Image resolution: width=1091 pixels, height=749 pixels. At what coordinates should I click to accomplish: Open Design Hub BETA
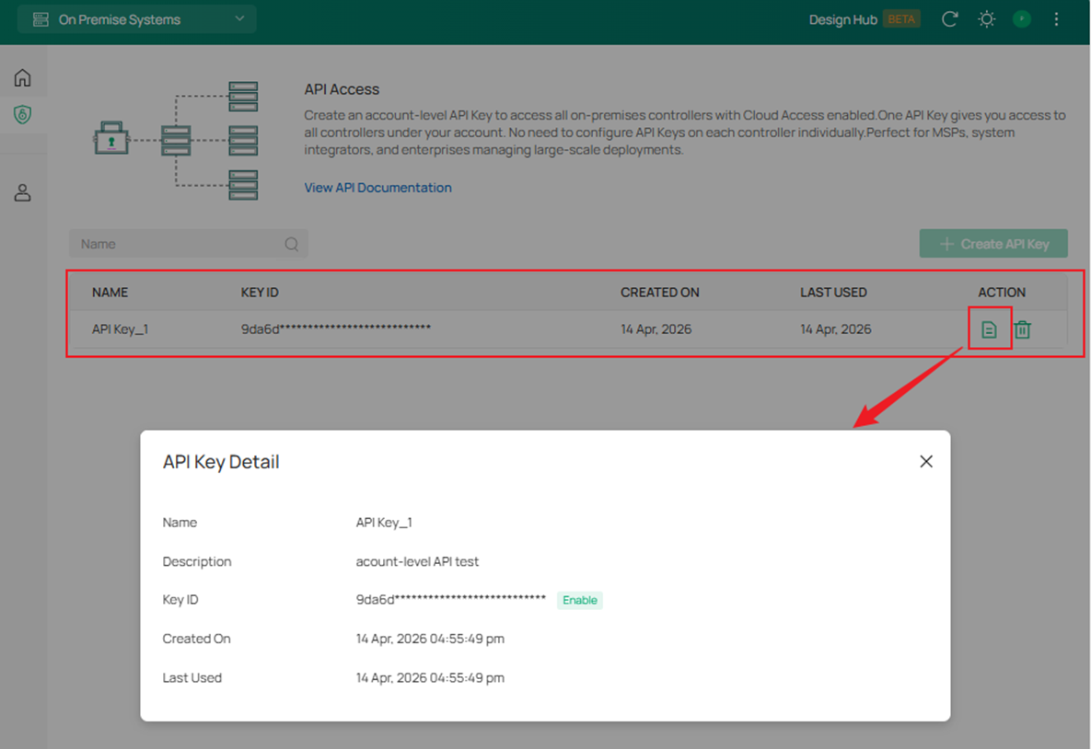[x=865, y=19]
